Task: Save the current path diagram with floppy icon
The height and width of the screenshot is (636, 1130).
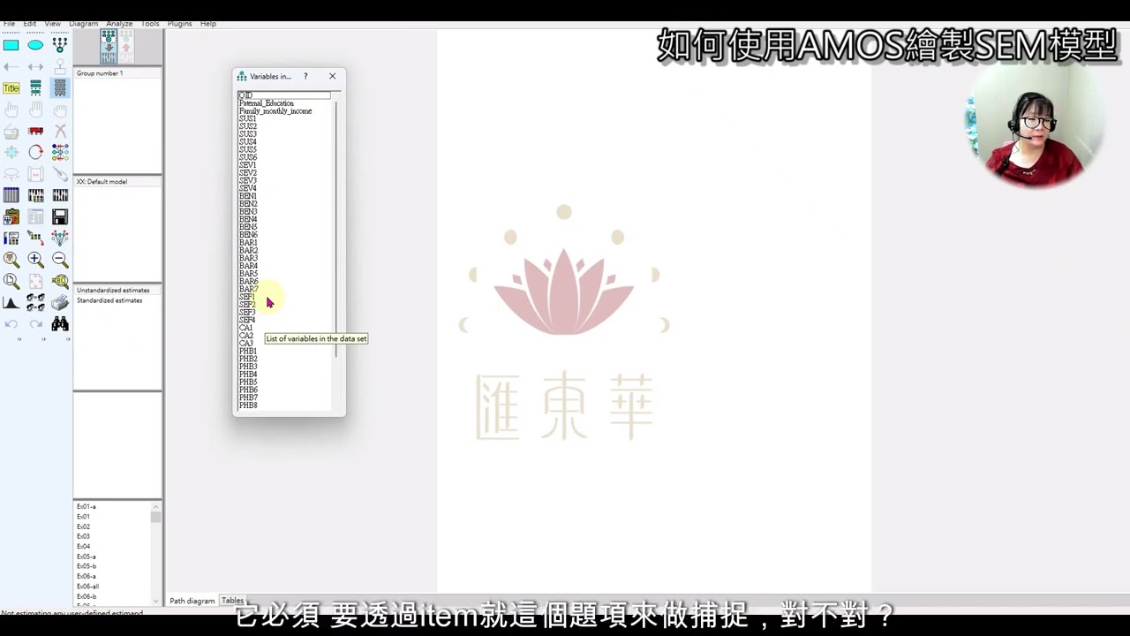Action: [x=59, y=216]
